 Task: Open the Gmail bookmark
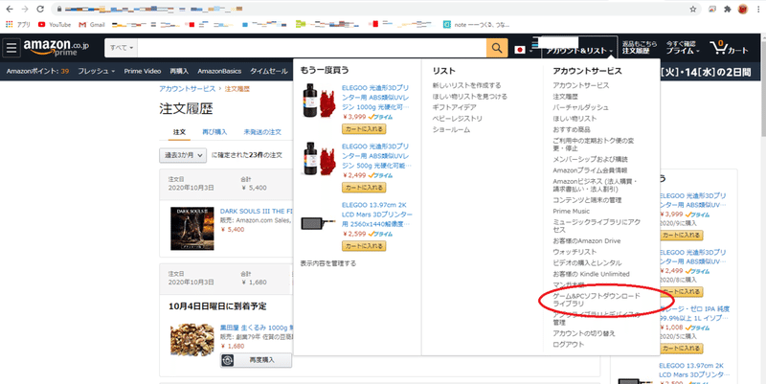click(x=92, y=25)
